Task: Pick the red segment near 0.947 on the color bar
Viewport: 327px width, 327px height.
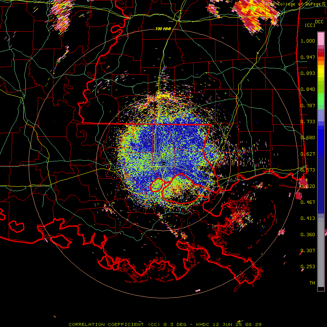Action: click(x=321, y=54)
